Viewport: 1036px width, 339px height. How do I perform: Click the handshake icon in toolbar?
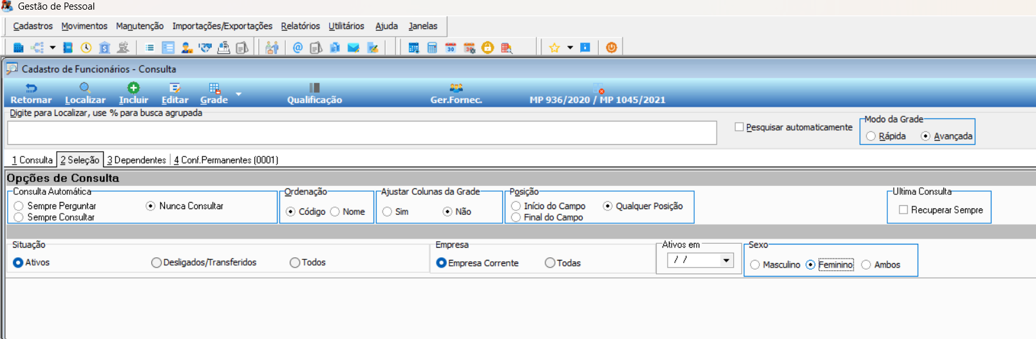tap(205, 48)
